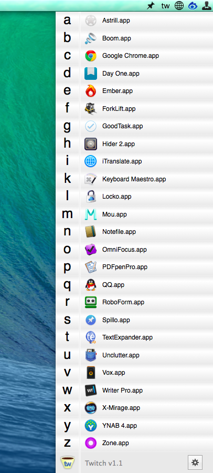
Task: Select hotkey letter g
Action: click(x=67, y=127)
